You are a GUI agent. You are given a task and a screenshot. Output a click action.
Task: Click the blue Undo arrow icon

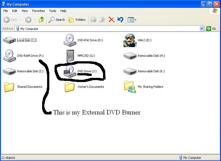120,20
